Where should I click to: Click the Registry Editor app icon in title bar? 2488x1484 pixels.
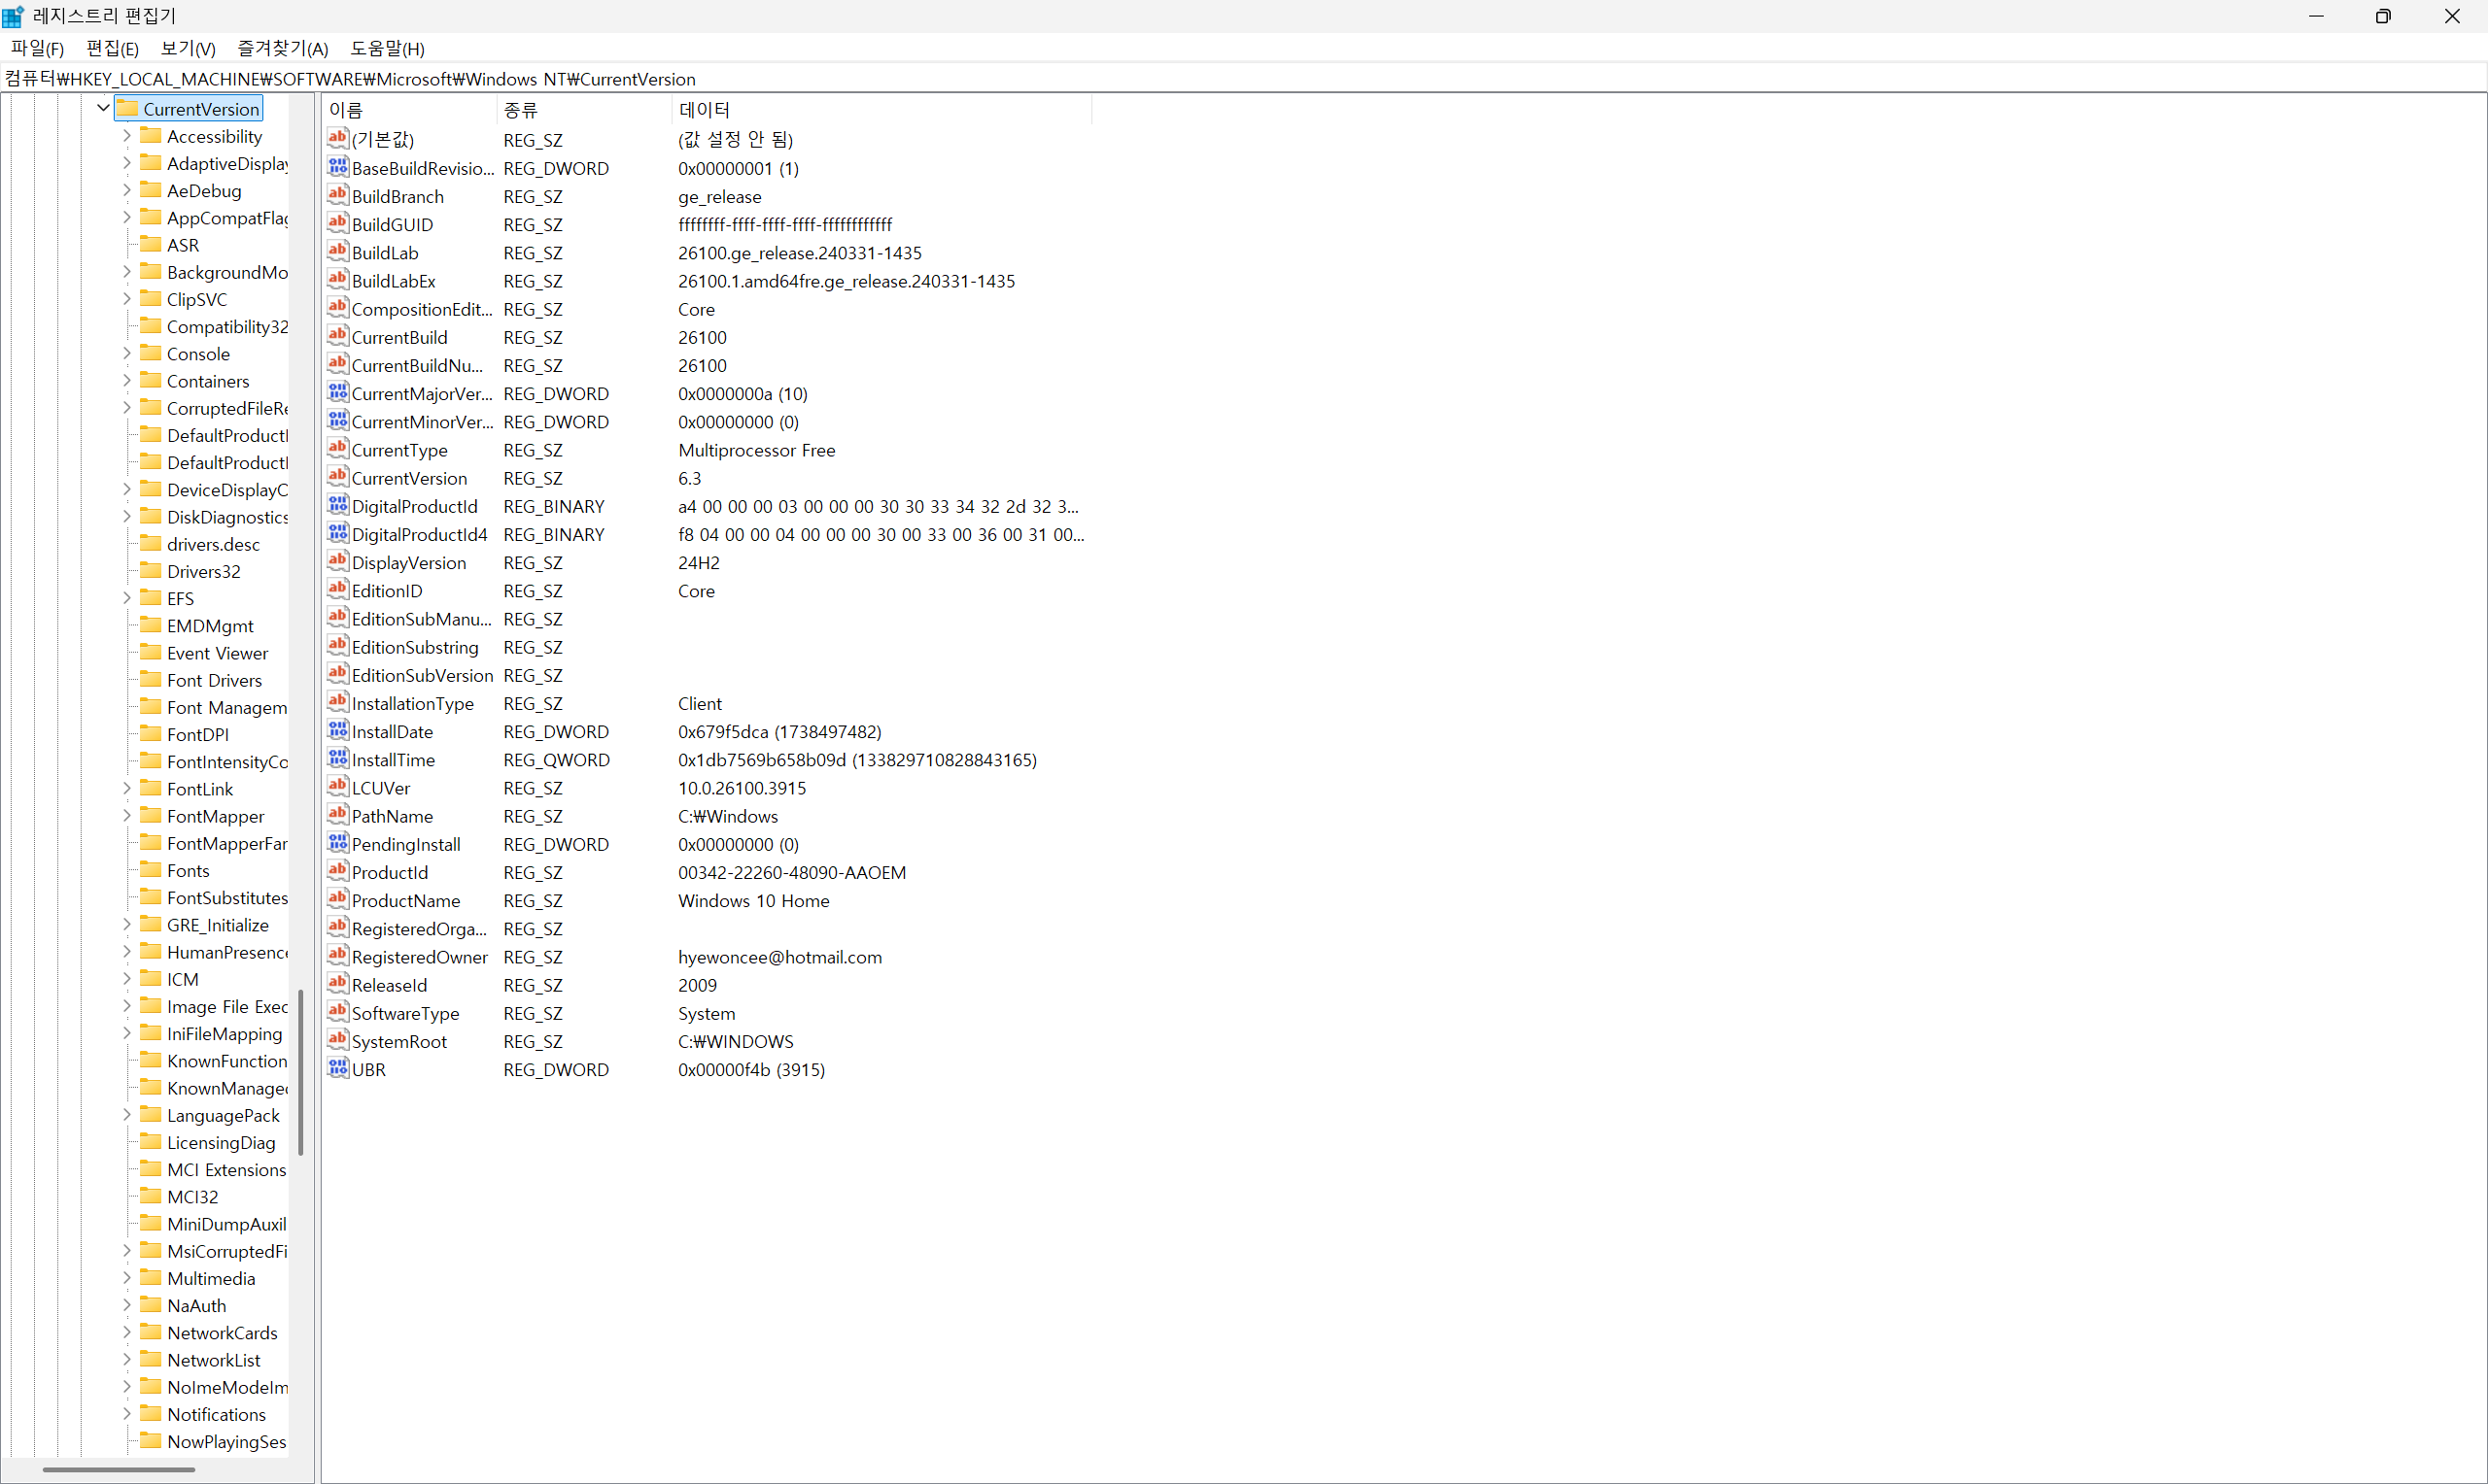coord(13,16)
